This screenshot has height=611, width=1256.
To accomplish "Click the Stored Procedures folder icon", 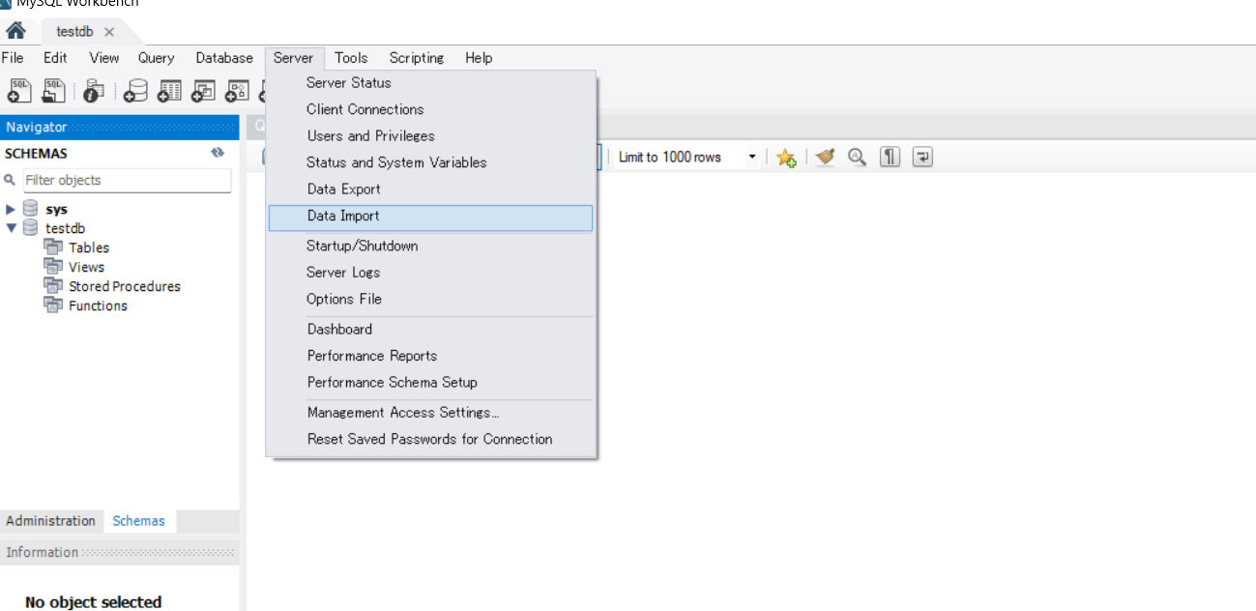I will tap(53, 286).
